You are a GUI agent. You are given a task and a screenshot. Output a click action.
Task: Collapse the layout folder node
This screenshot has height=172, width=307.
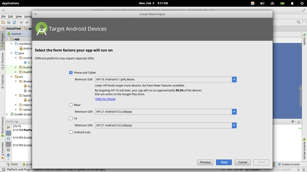[x=16, y=96]
